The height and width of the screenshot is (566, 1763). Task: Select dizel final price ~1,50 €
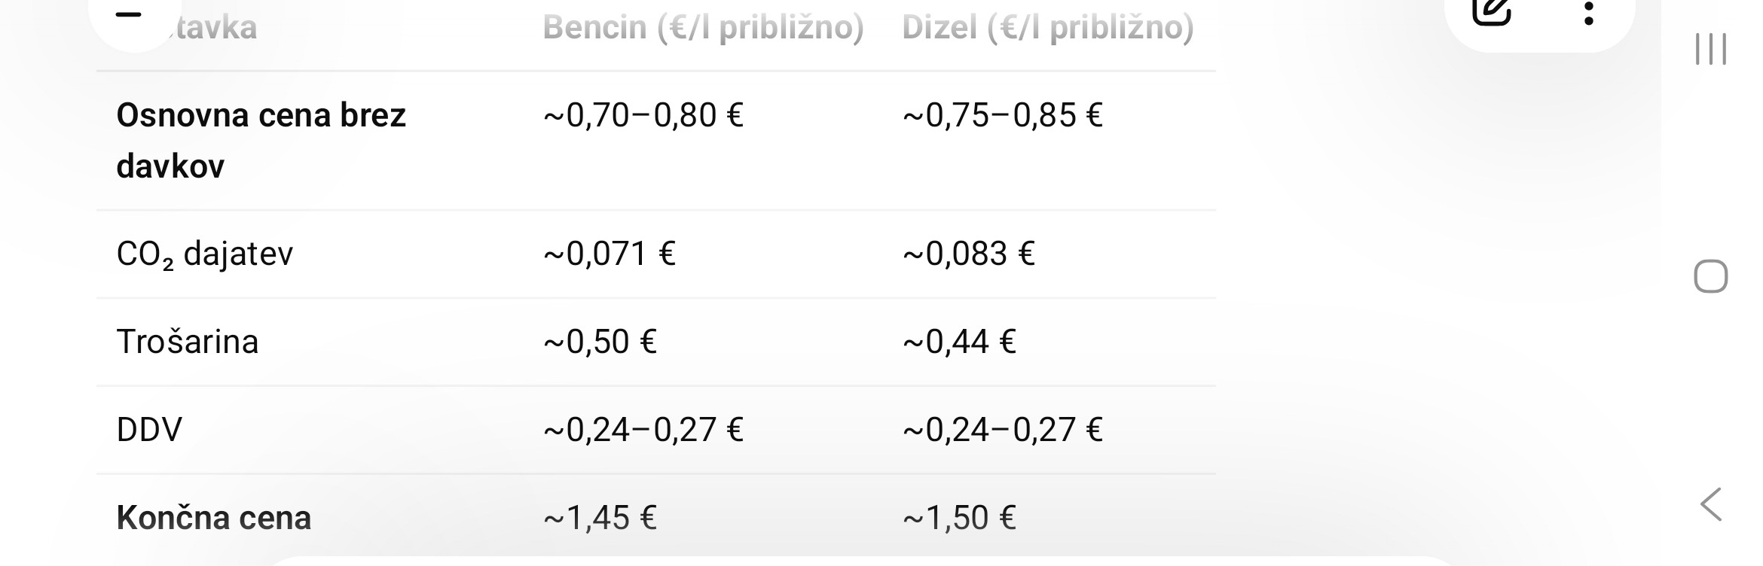point(959,518)
